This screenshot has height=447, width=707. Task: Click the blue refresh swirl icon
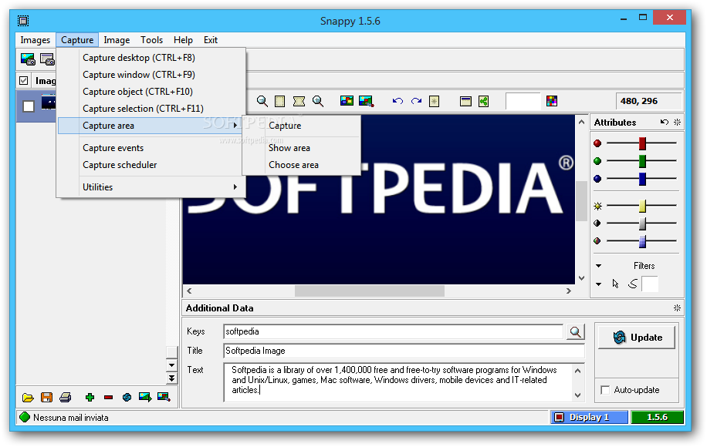click(127, 397)
